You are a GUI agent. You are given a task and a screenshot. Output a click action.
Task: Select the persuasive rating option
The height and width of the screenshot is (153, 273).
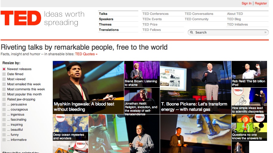click(4, 105)
